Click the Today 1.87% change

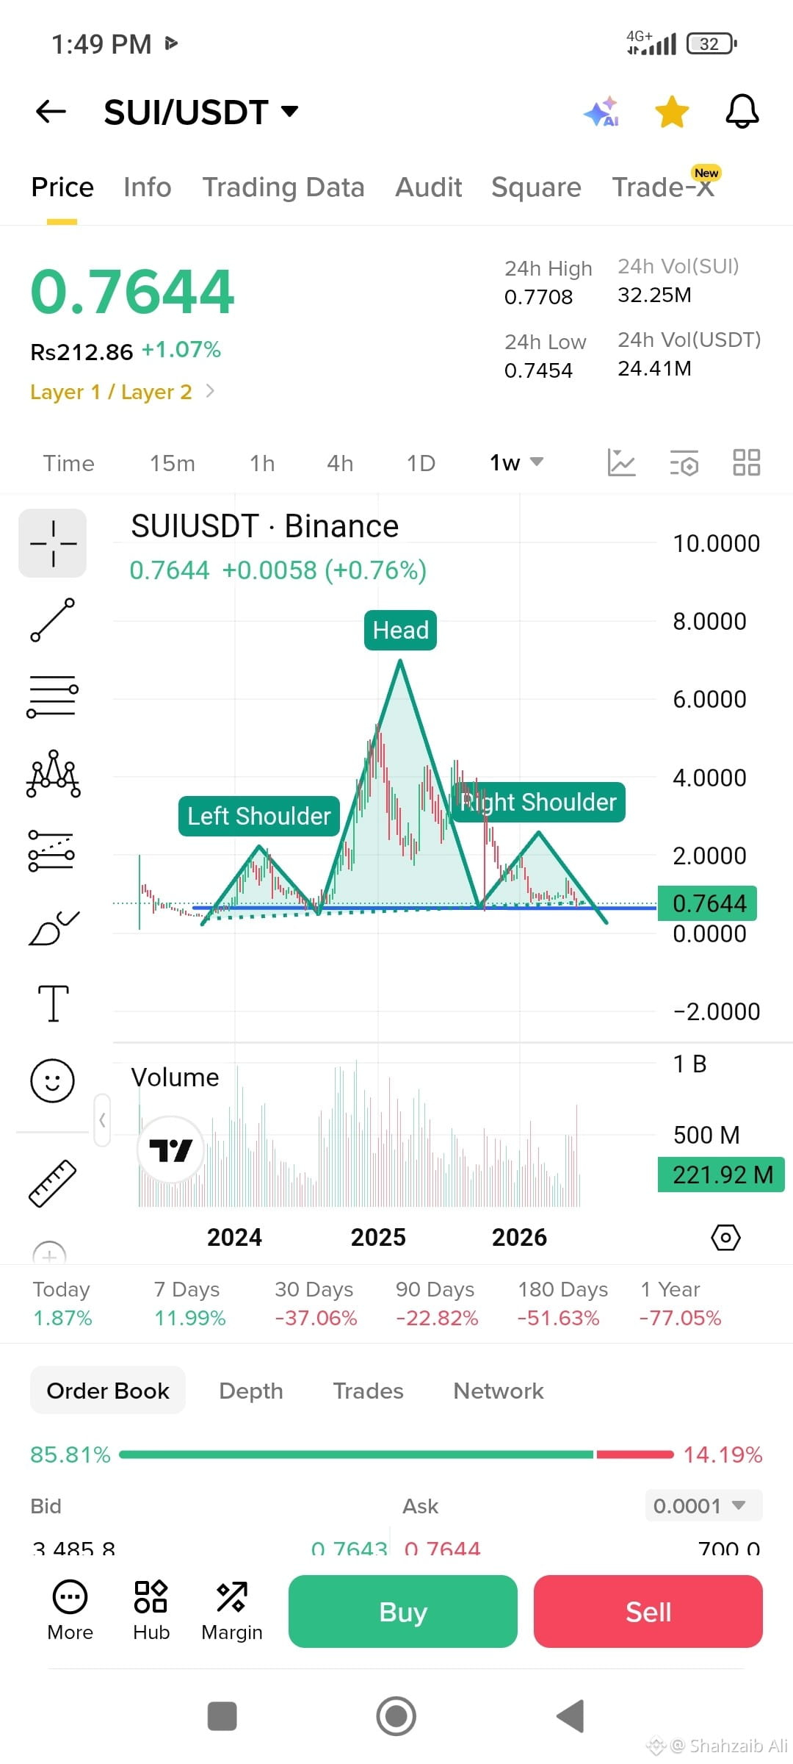coord(62,1304)
